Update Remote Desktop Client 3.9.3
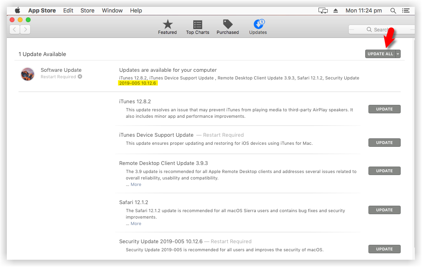Screen dimensions: 422x267 click(x=384, y=171)
